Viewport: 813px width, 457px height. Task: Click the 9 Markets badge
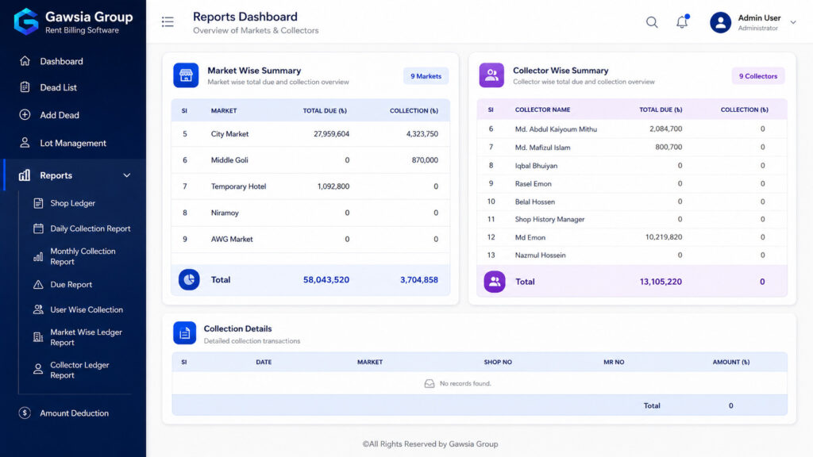pos(426,76)
